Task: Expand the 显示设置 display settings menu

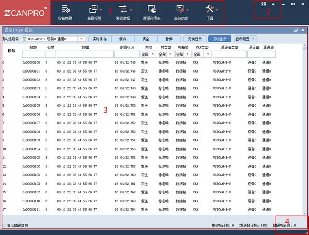Action: pyautogui.click(x=246, y=39)
